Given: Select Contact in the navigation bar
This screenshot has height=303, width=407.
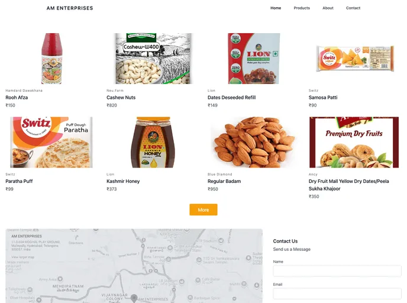Looking at the screenshot, I should tap(353, 8).
